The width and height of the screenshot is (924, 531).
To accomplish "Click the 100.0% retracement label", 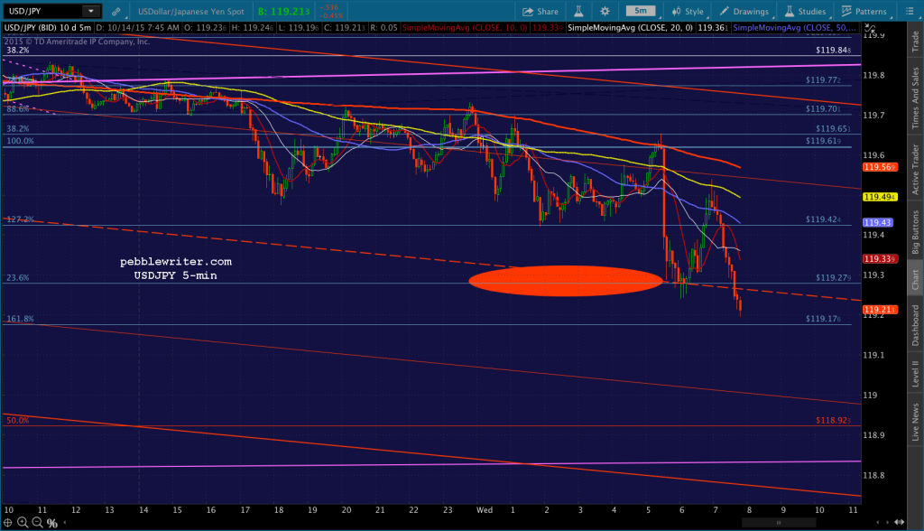I will pyautogui.click(x=20, y=141).
